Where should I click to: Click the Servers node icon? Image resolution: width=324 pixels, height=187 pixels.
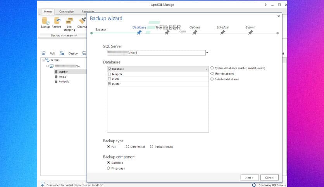(47, 60)
